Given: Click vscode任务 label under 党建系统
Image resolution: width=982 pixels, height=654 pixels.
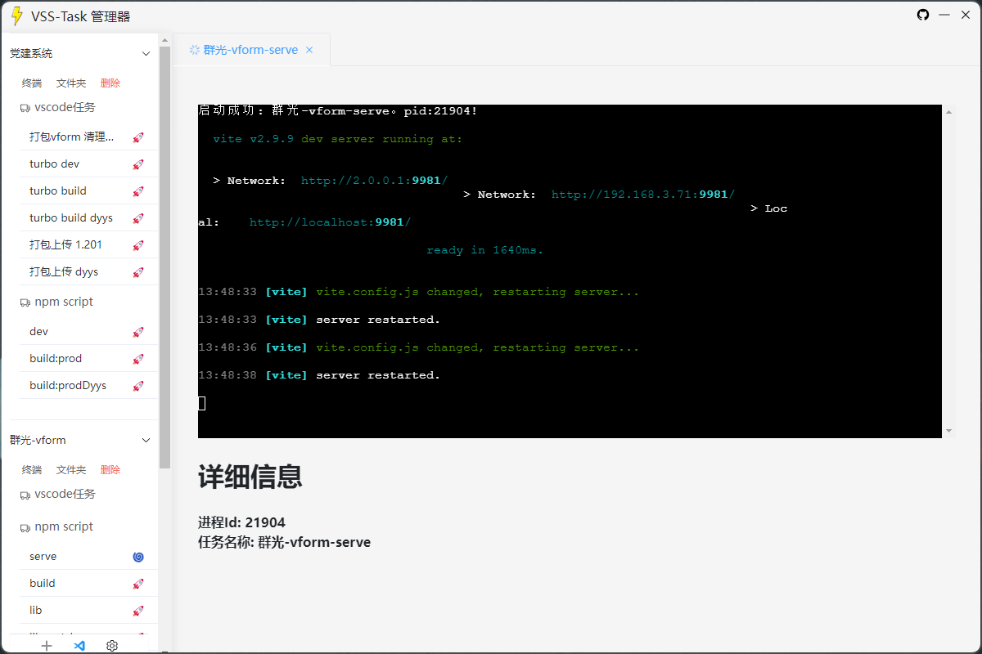Looking at the screenshot, I should pyautogui.click(x=65, y=108).
